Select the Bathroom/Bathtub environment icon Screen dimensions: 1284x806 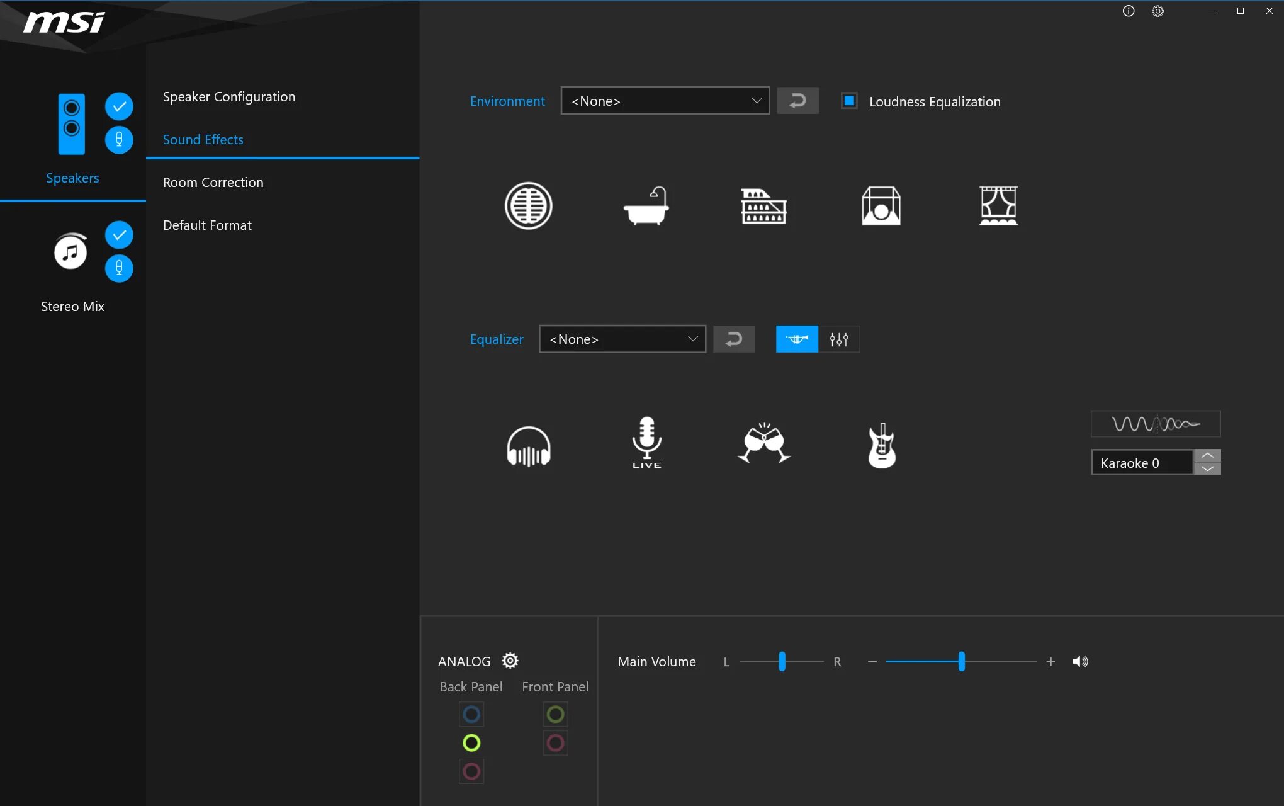[x=646, y=206]
